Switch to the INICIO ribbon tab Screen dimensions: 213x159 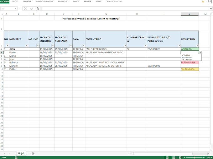[x=15, y=2]
